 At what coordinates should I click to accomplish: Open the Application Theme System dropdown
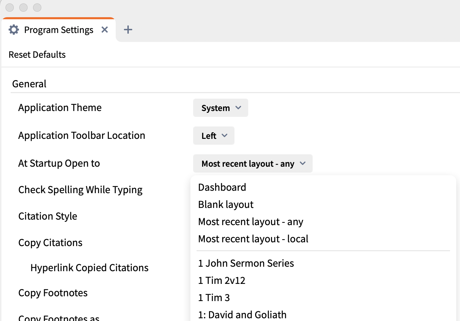(x=220, y=108)
